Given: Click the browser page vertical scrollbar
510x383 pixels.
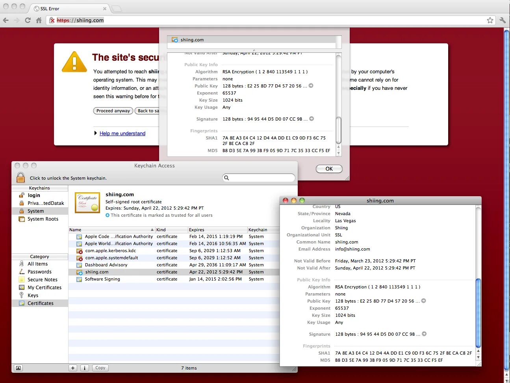Looking at the screenshot, I should (x=507, y=201).
